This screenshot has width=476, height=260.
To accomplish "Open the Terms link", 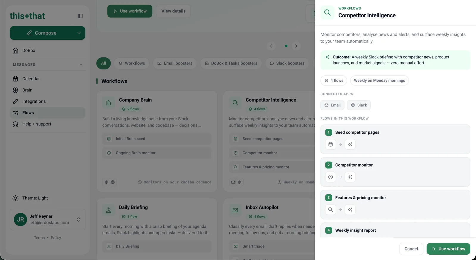I will 39,238.
